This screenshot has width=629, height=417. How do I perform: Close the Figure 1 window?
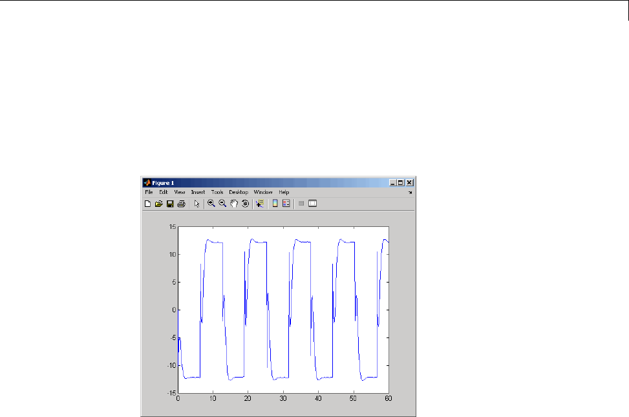(x=409, y=182)
